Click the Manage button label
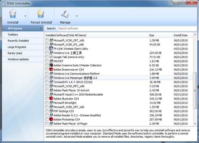Image resolution: width=199 pixels, height=143 pixels. tap(65, 23)
